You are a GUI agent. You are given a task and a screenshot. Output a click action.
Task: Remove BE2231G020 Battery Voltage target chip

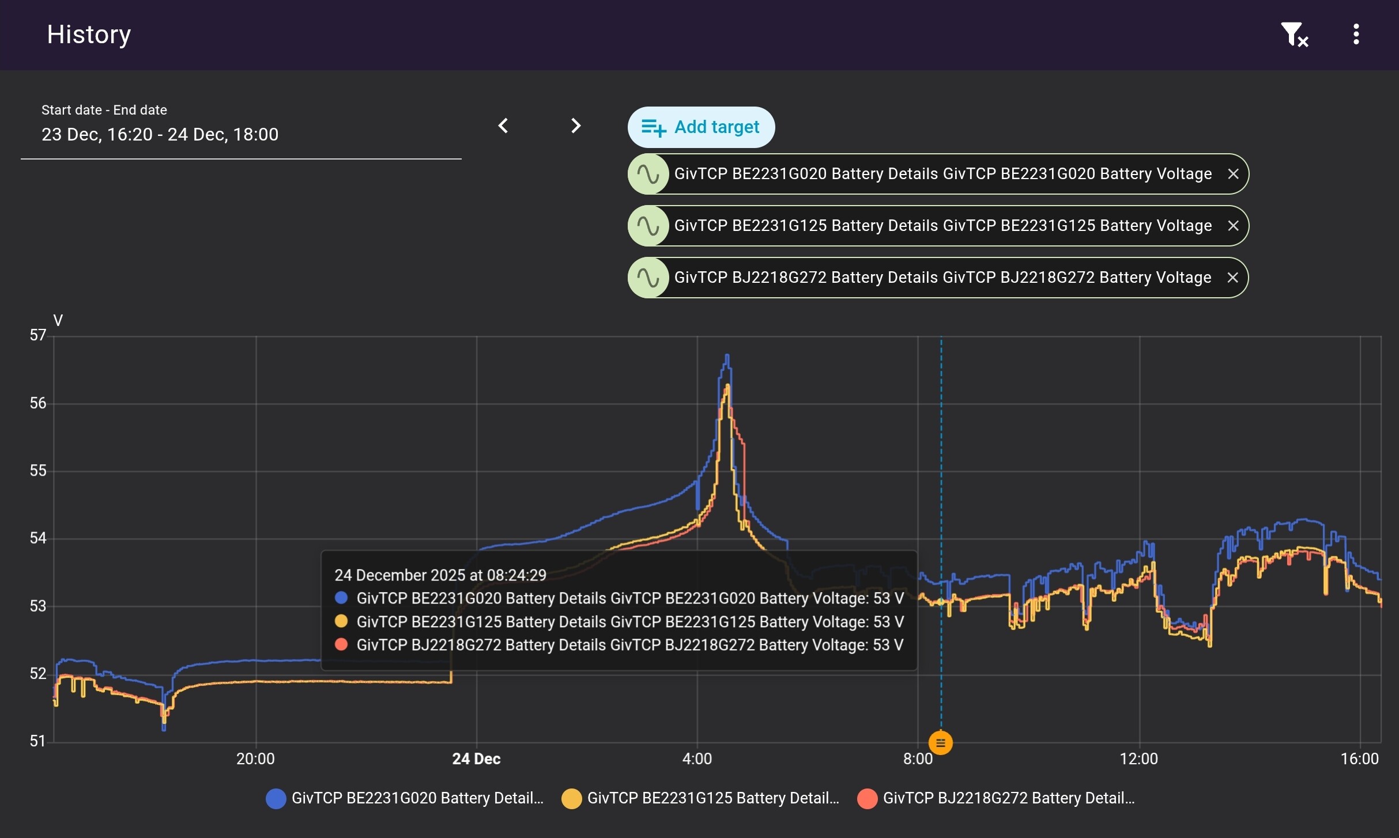pos(1233,174)
